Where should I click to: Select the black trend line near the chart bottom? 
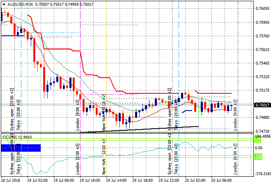point(140,129)
